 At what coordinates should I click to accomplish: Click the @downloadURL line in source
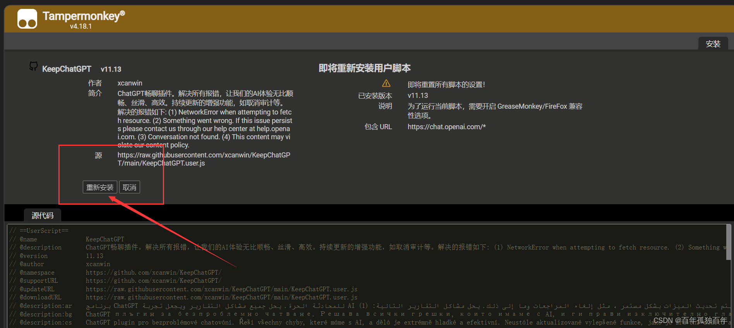tap(184, 297)
